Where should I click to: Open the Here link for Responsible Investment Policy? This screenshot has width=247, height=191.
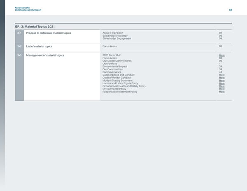pyautogui.click(x=221, y=92)
